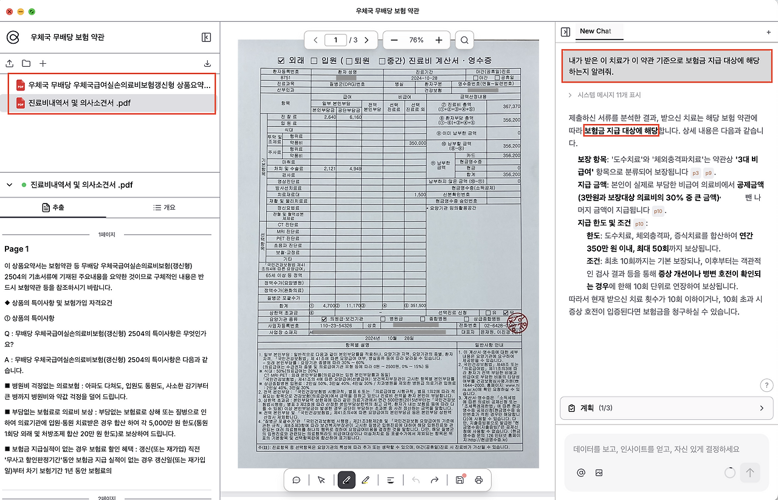Select the Pen annotation tool
This screenshot has width=778, height=500.
pyautogui.click(x=346, y=480)
